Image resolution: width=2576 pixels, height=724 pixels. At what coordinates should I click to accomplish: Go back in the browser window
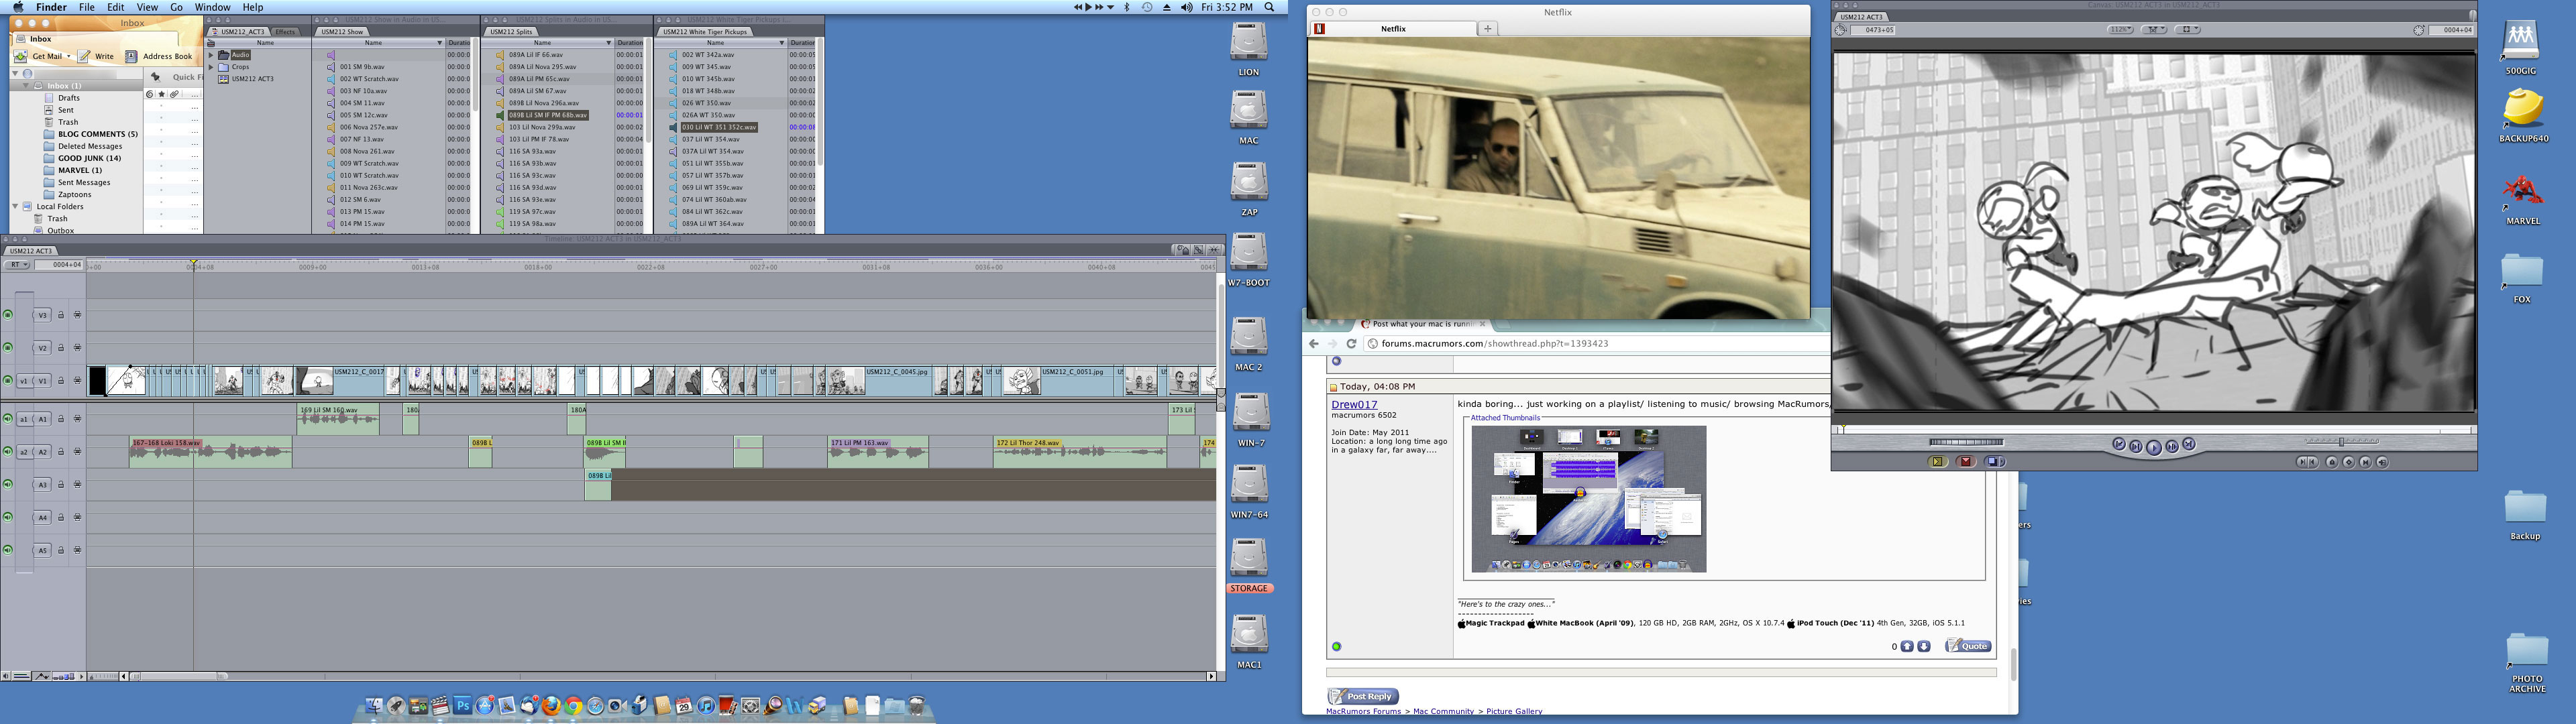click(1314, 343)
